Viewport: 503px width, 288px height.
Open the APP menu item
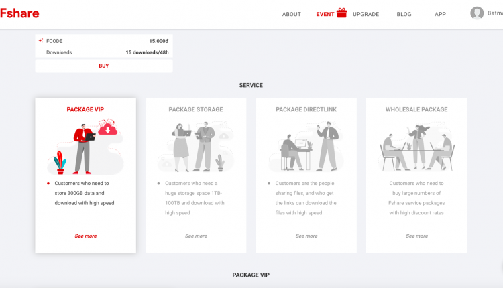(440, 14)
